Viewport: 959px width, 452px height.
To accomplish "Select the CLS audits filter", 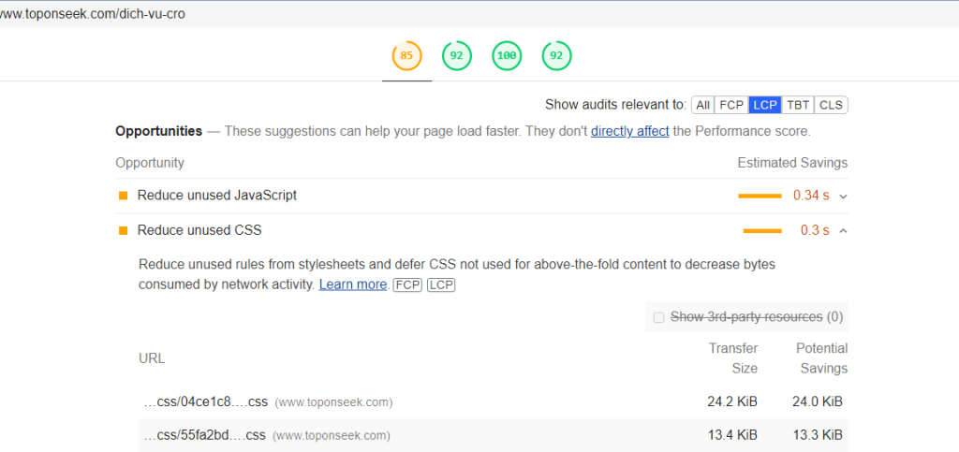I will 831,105.
